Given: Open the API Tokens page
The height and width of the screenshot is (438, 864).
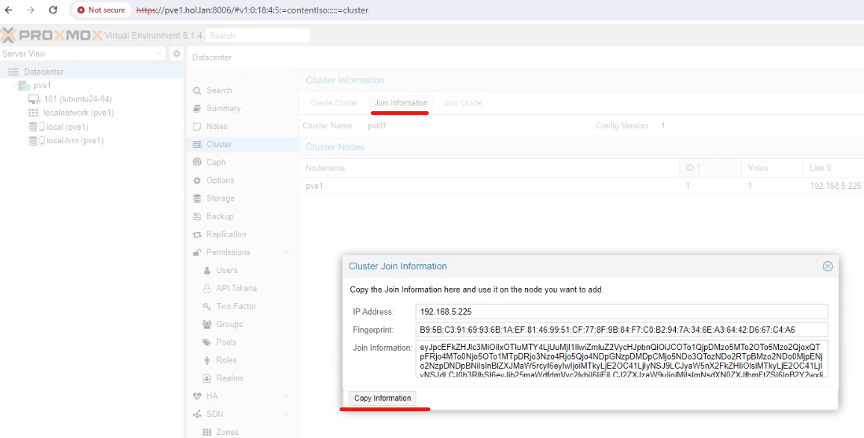Looking at the screenshot, I should point(237,288).
